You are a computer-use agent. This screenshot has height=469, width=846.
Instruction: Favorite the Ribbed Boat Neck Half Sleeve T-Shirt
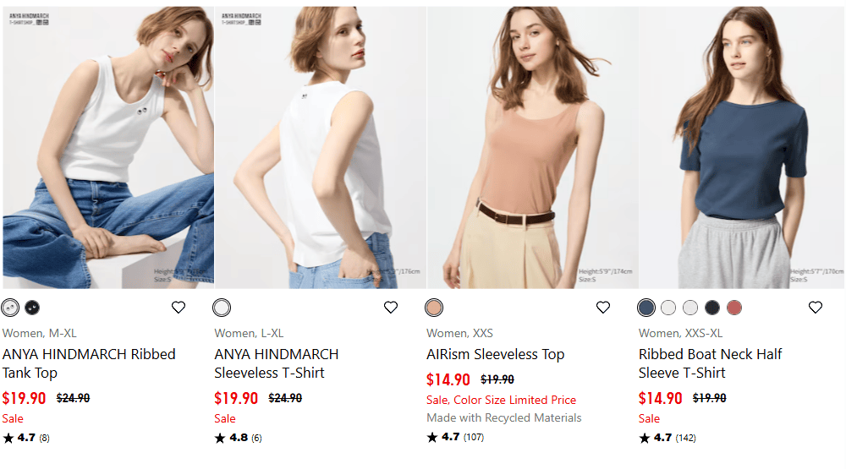tap(816, 308)
